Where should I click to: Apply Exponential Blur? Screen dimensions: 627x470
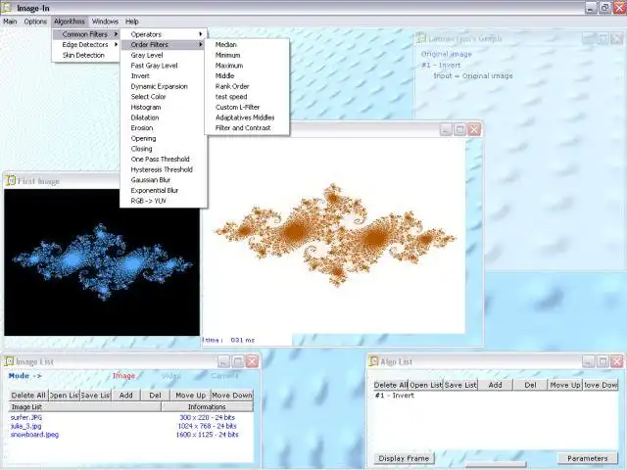point(164,190)
